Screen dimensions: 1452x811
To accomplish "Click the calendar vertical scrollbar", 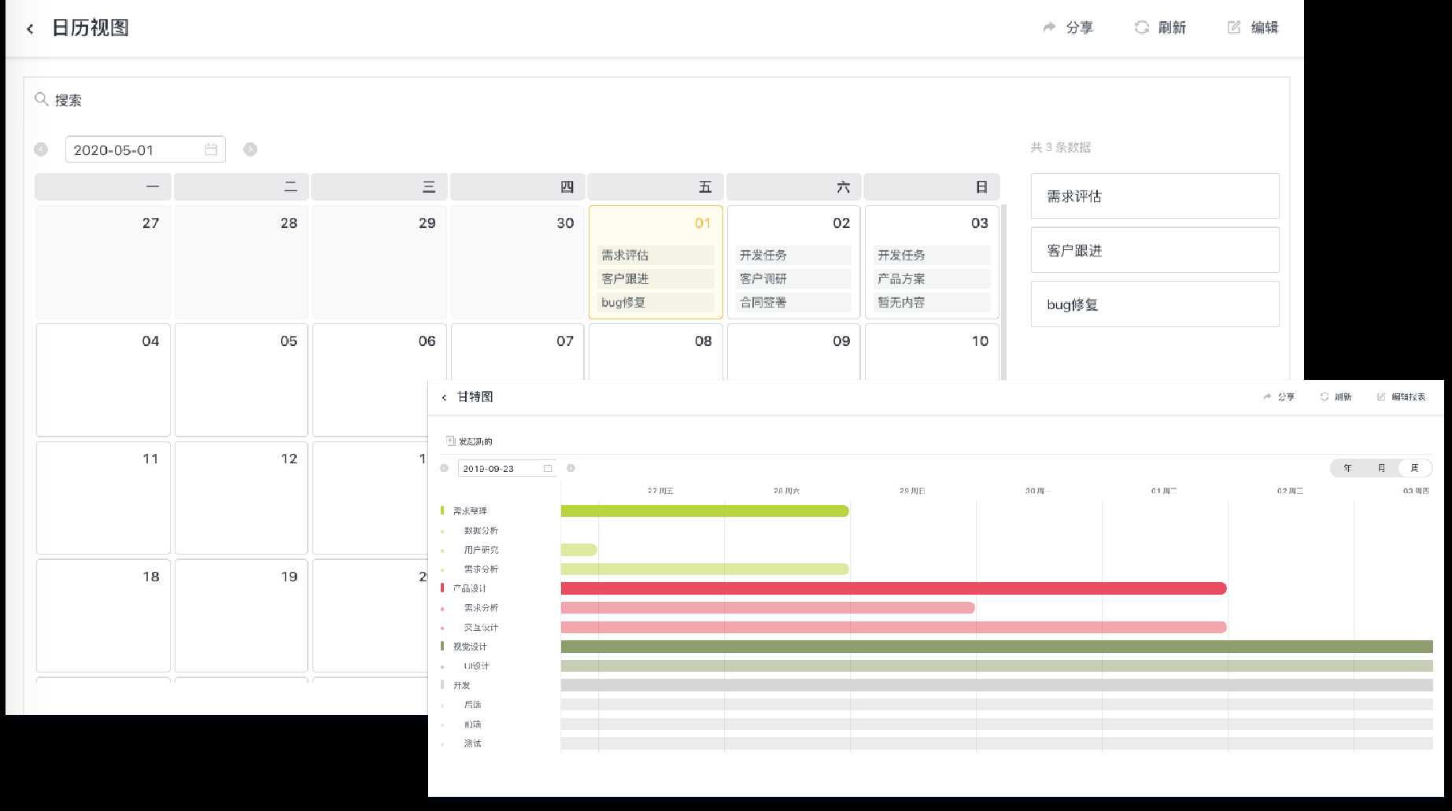I will (x=1003, y=293).
